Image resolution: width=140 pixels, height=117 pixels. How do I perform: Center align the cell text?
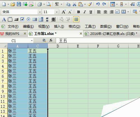tap(105, 12)
